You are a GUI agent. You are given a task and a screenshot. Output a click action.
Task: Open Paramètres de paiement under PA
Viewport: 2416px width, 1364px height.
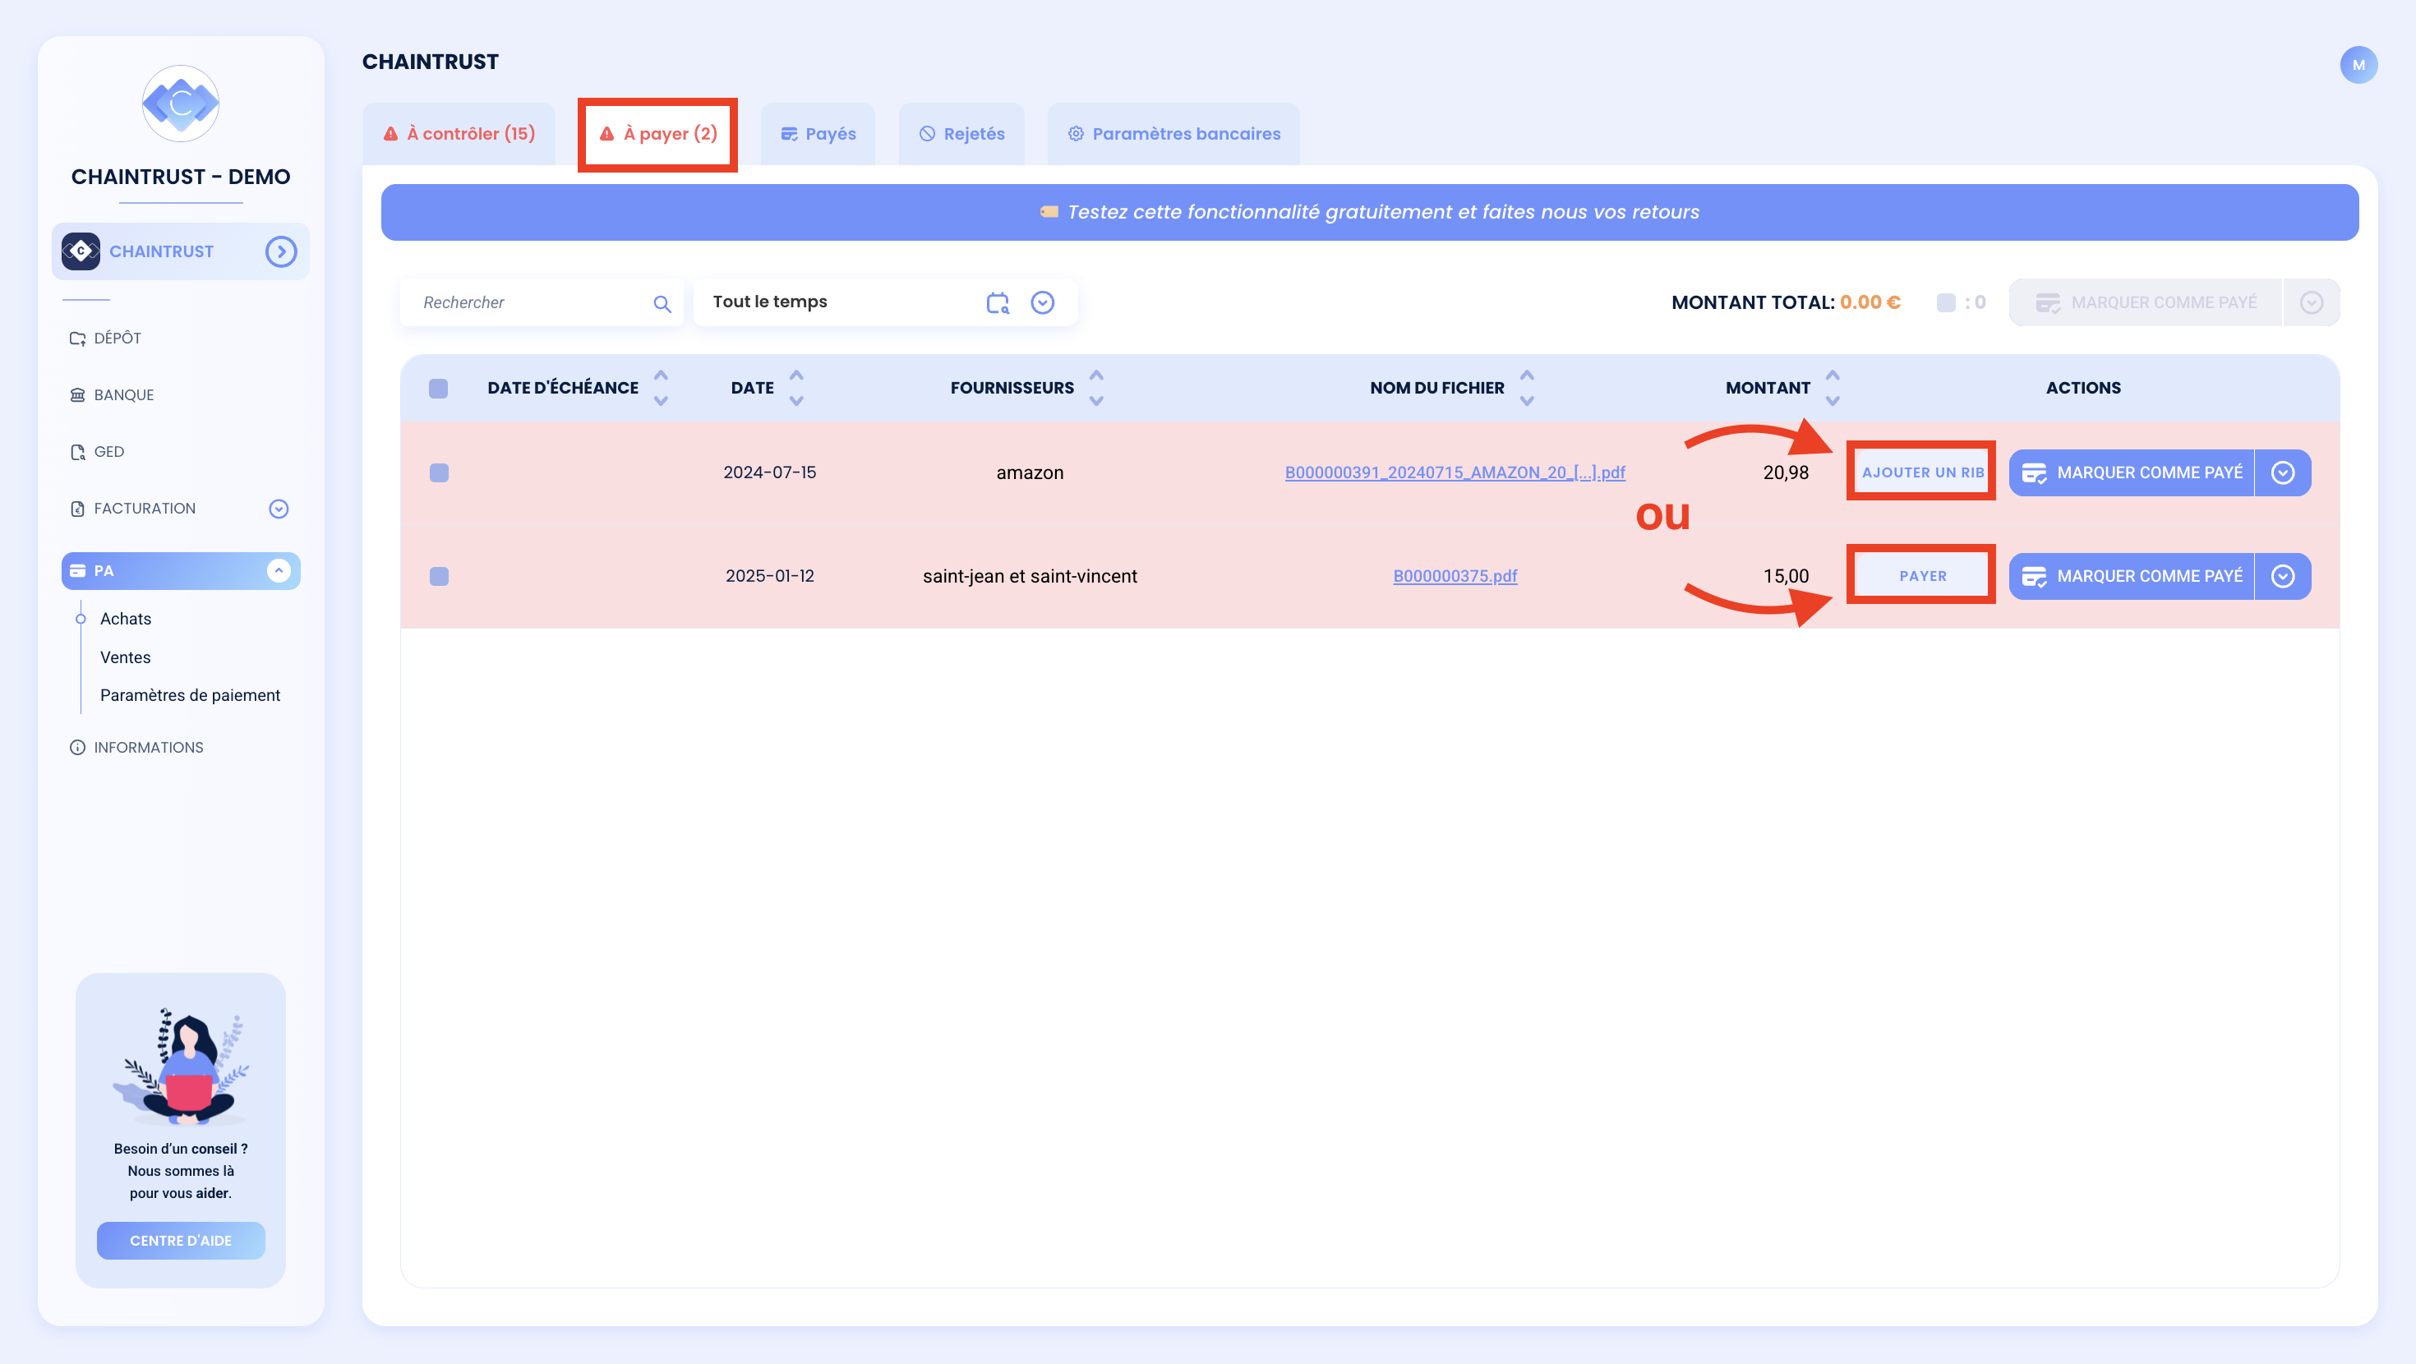click(x=191, y=695)
